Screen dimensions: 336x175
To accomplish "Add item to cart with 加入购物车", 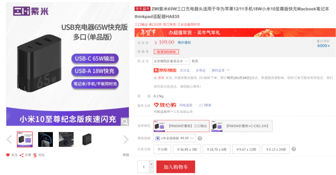I will [x=176, y=167].
